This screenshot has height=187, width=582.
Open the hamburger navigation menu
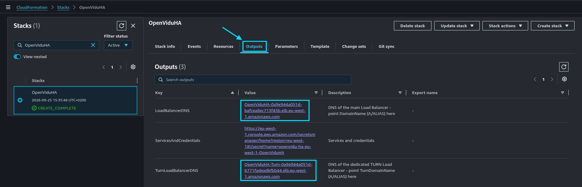8,7
